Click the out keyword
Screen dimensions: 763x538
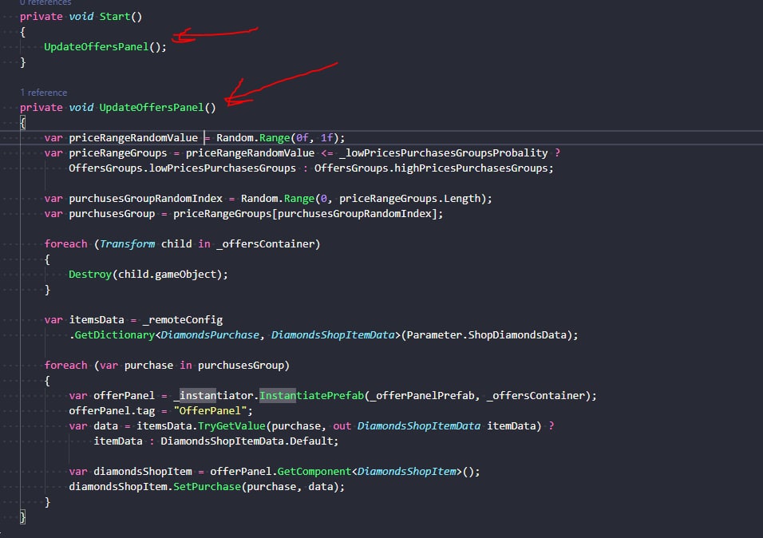coord(342,426)
